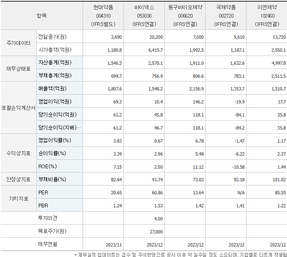287x257 pixels.
Task: Click total assets value 4,997.8
Action: (279, 63)
